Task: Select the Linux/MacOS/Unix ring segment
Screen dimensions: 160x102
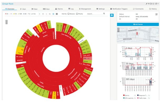Action: tap(66, 36)
